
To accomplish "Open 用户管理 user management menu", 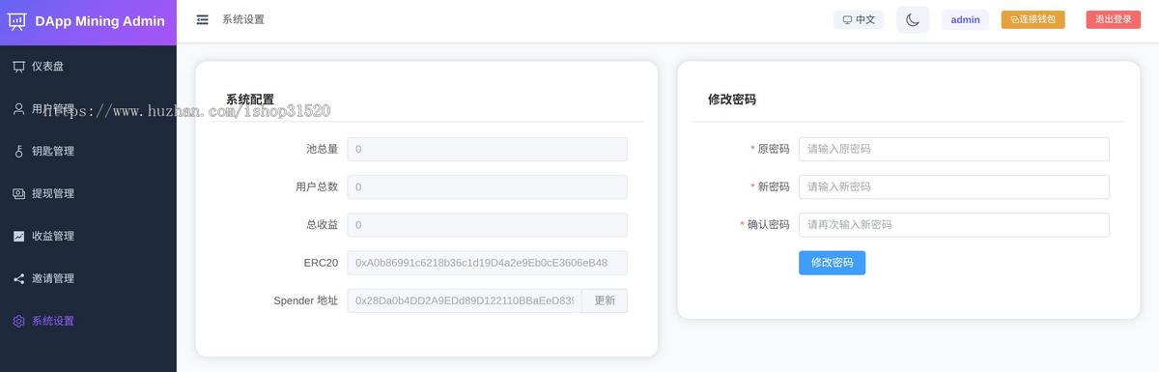I will [x=88, y=109].
